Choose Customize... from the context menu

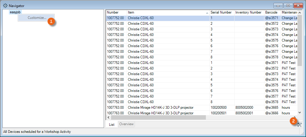click(x=37, y=18)
